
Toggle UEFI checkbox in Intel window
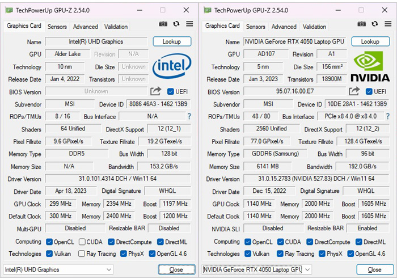(x=171, y=91)
